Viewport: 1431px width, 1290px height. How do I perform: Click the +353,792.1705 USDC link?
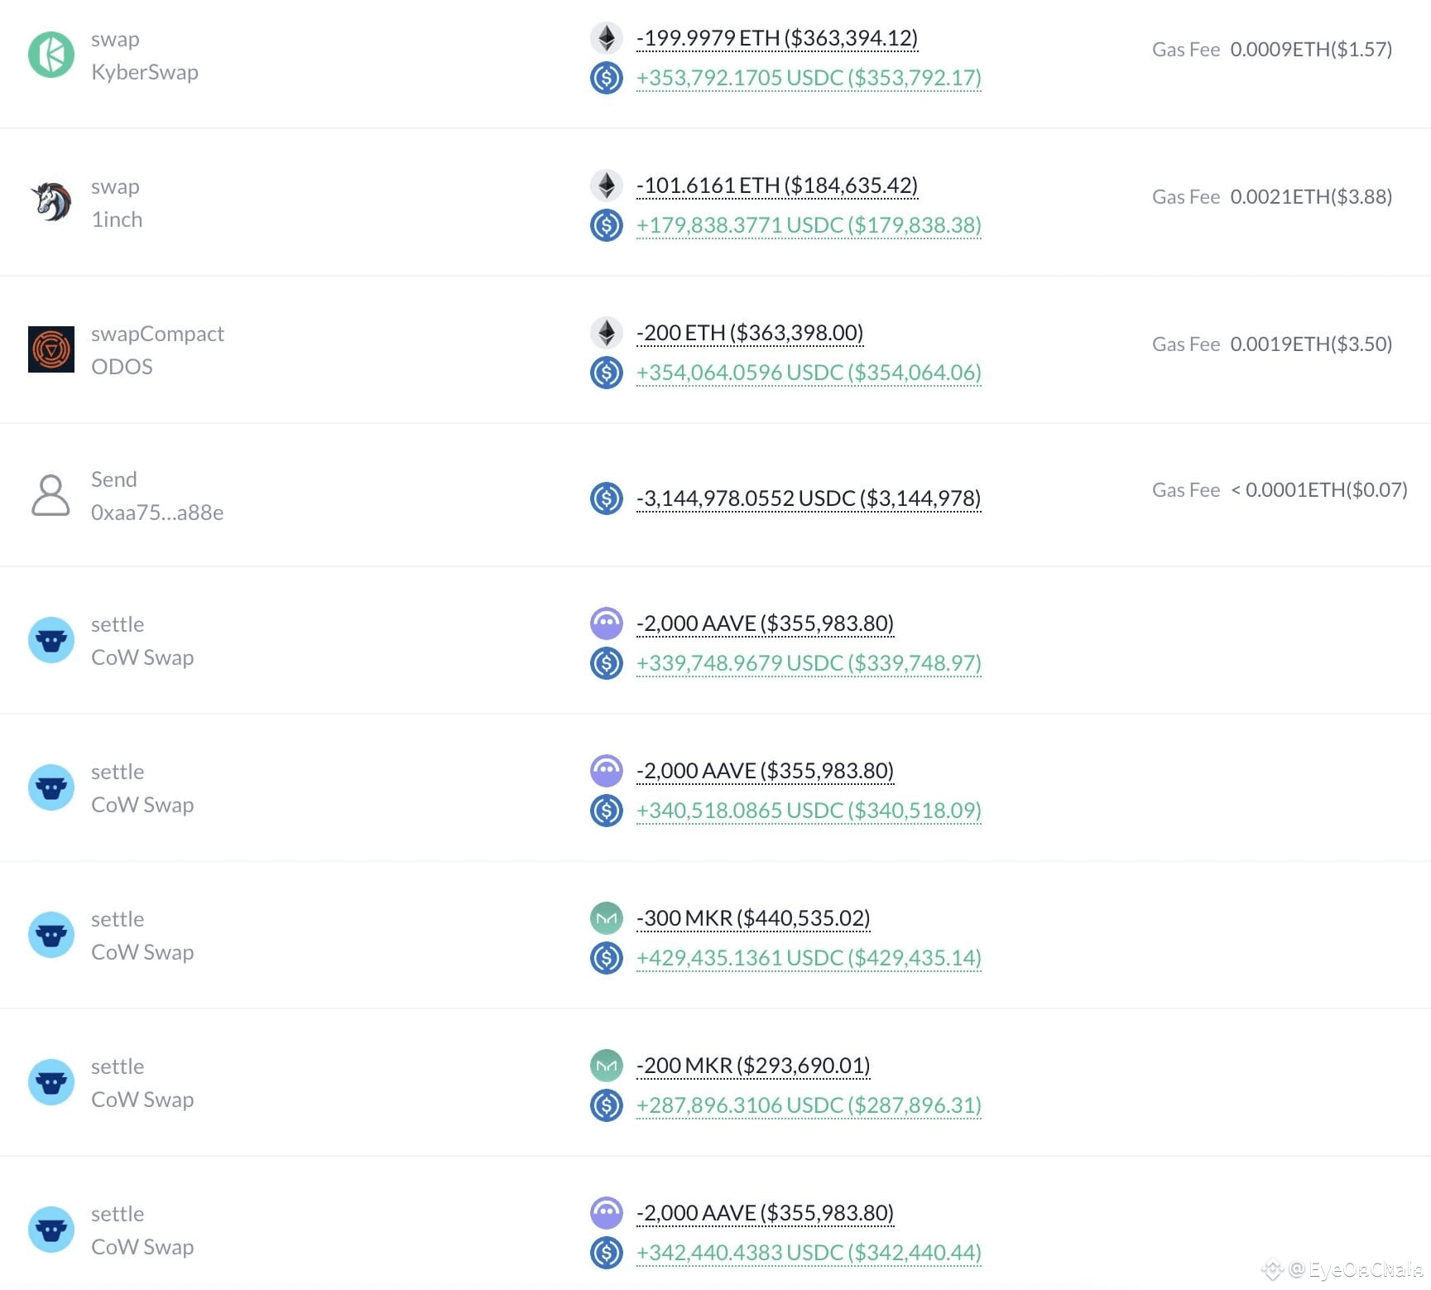click(x=808, y=77)
